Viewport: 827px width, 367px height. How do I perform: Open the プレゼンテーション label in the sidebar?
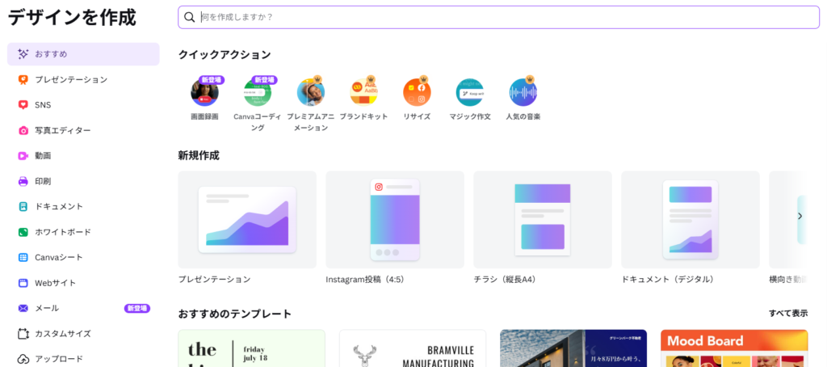click(x=71, y=80)
